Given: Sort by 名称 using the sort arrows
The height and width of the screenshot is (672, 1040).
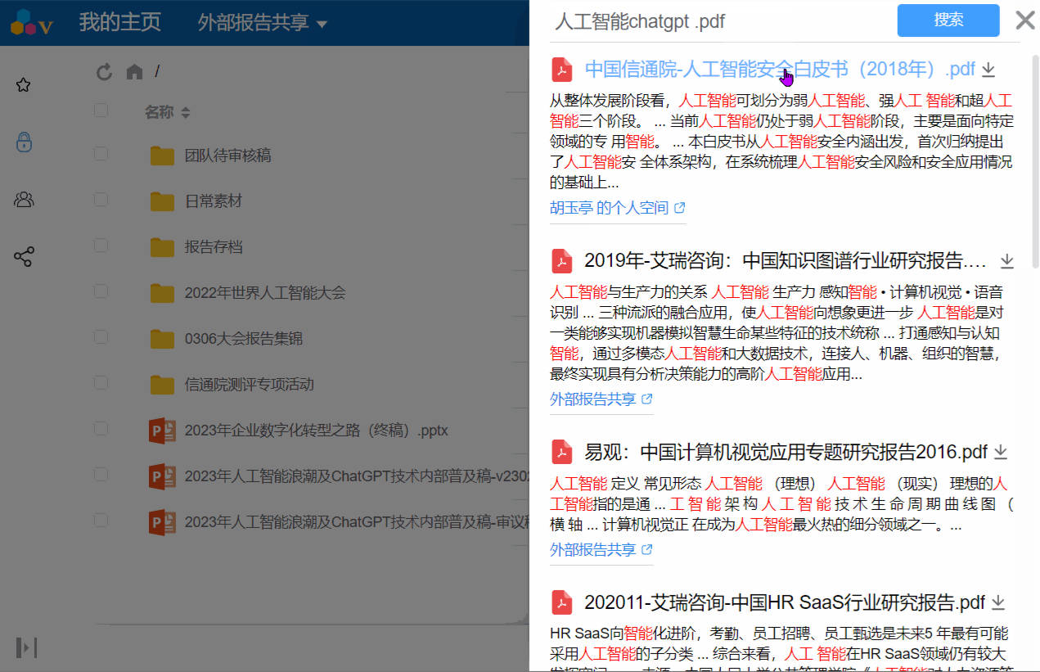Looking at the screenshot, I should (186, 112).
